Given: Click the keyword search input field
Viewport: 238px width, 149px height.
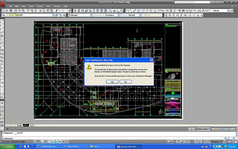Looking at the screenshot, I should (190, 2).
